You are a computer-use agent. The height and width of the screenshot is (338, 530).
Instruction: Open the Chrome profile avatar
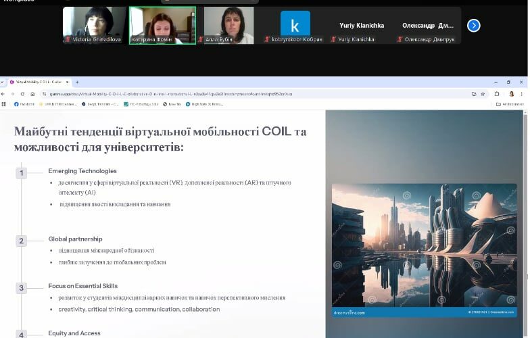click(x=511, y=94)
